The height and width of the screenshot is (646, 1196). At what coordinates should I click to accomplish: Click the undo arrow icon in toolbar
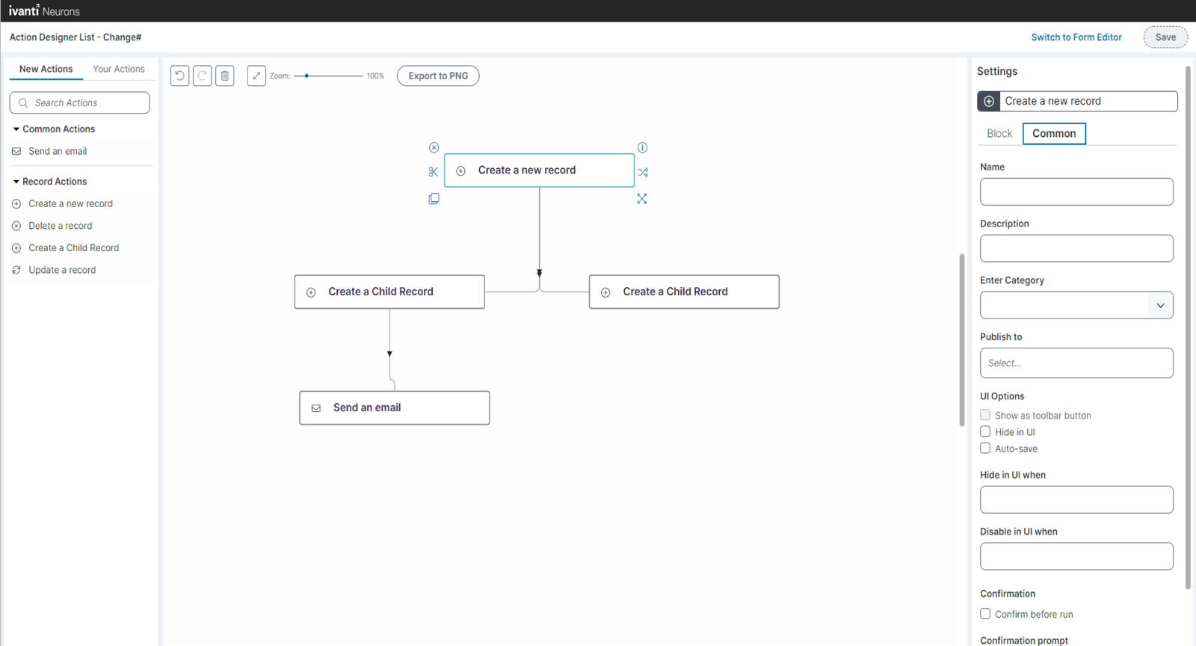coord(179,76)
